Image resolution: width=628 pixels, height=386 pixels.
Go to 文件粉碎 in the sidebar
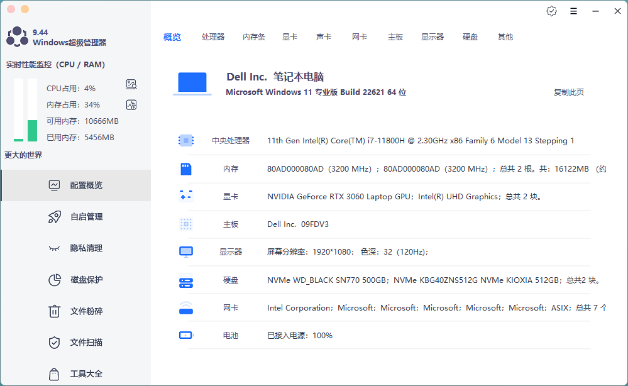pos(76,311)
